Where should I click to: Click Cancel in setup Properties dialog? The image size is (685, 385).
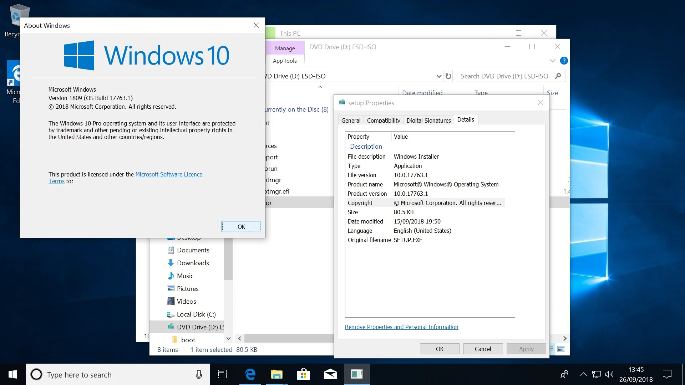point(483,349)
